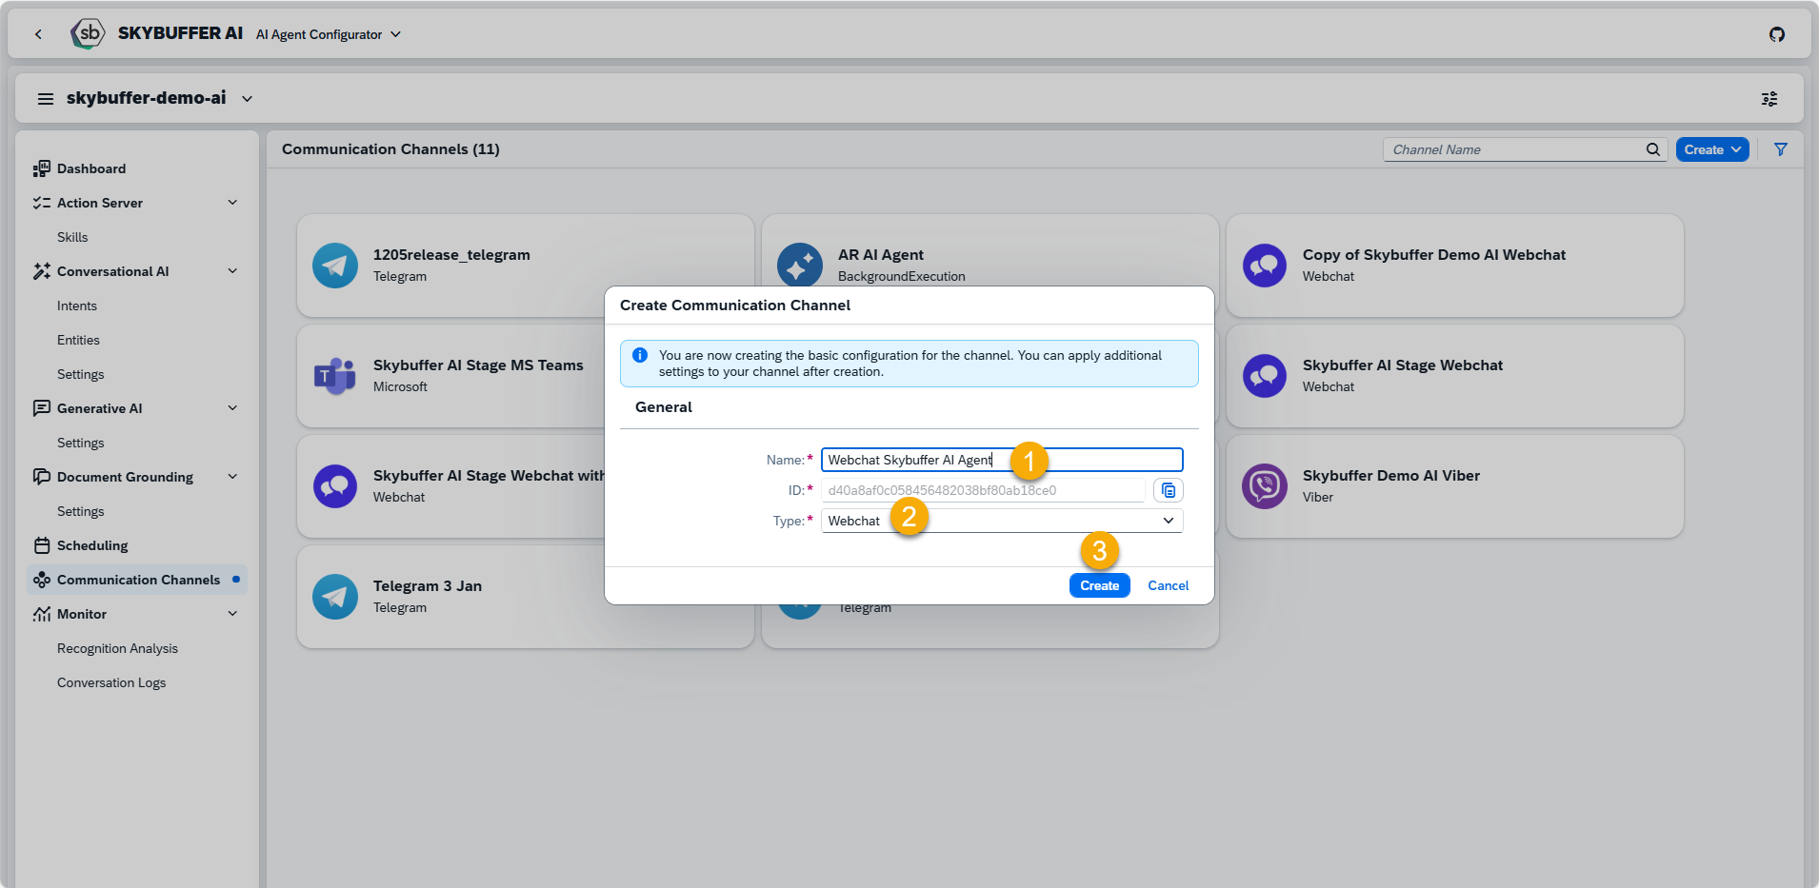The width and height of the screenshot is (1819, 888).
Task: Click the search magnifier in Channel Name
Action: coord(1653,149)
